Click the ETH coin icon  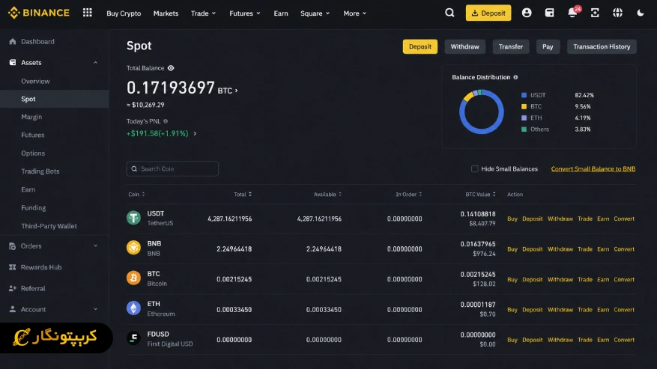133,308
